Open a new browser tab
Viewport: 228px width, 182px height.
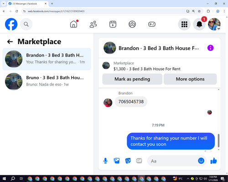pos(52,4)
